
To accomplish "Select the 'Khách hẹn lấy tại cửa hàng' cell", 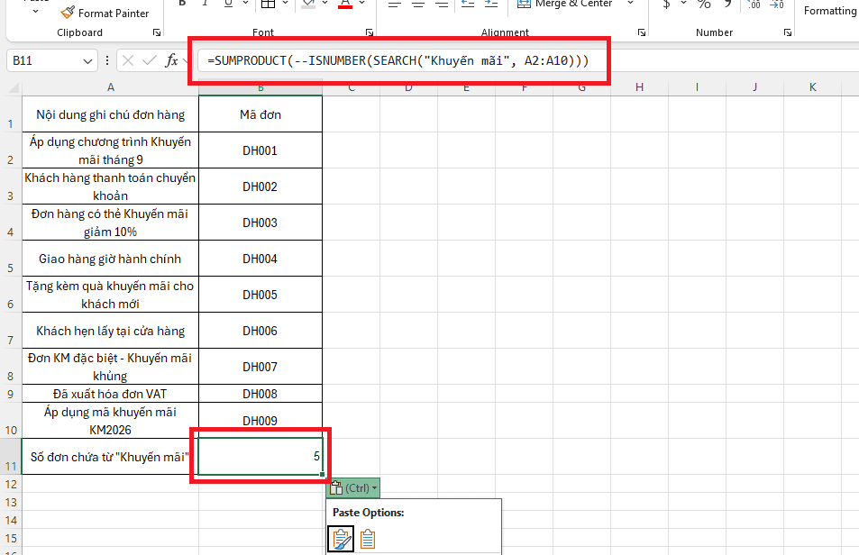I will point(110,332).
